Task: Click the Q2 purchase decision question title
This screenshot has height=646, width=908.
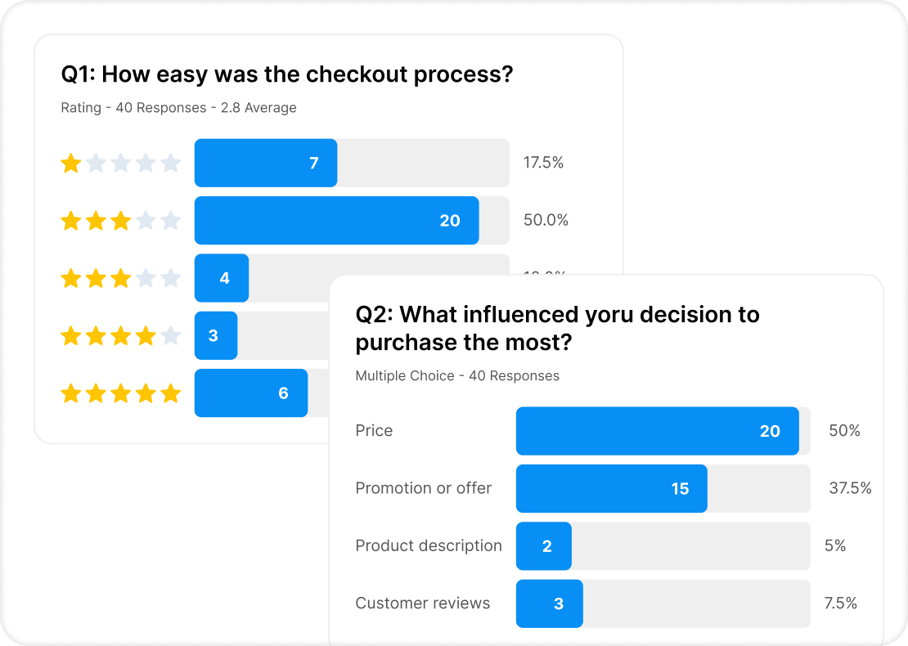Action: tap(557, 327)
